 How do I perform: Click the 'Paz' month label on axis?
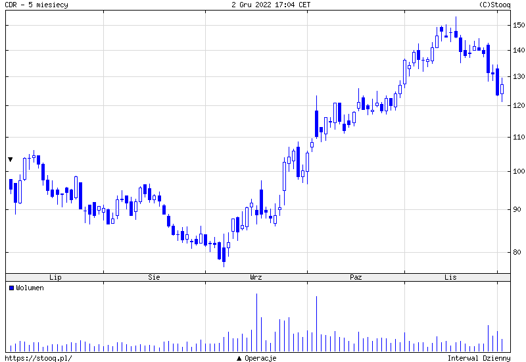click(x=356, y=277)
